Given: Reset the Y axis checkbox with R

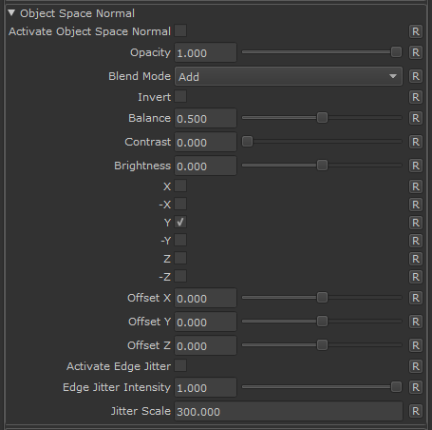Looking at the screenshot, I should [x=416, y=223].
